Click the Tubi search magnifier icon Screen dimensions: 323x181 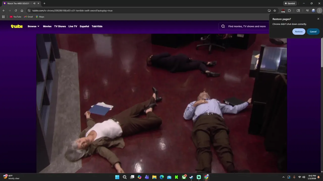click(223, 26)
